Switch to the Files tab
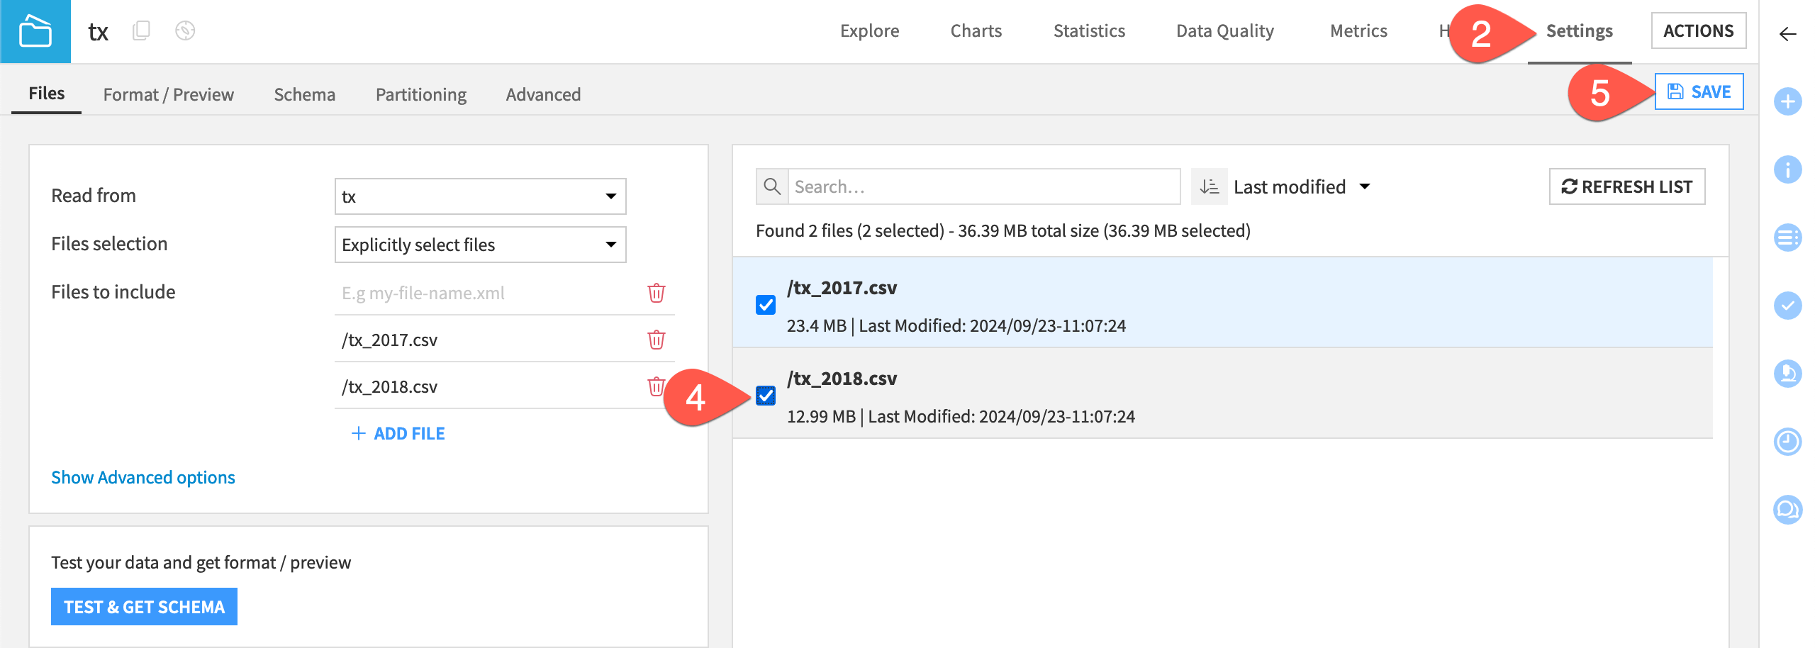The width and height of the screenshot is (1815, 648). pos(47,94)
